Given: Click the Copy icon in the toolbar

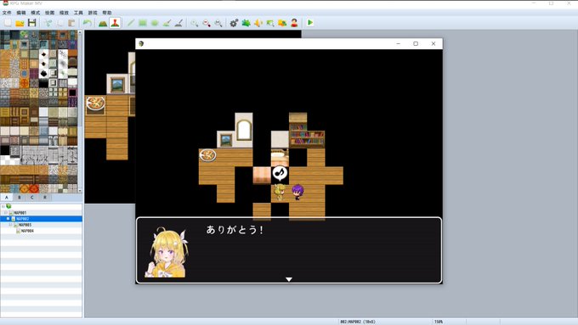Looking at the screenshot, I should tap(59, 23).
